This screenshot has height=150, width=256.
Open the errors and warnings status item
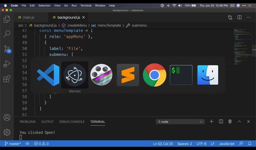[x=41, y=144]
